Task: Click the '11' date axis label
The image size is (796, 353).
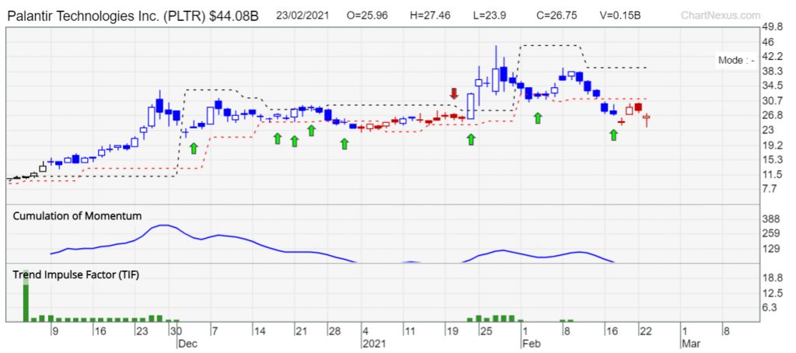Action: [410, 331]
